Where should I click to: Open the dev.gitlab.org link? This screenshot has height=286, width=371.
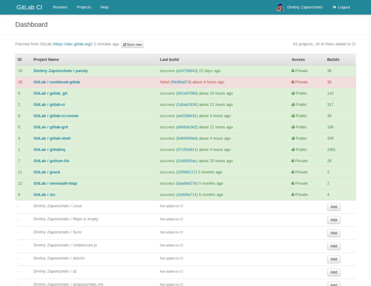[x=73, y=44]
